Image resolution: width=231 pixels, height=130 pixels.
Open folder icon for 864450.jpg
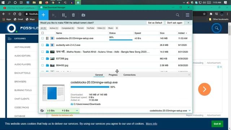tap(47, 65)
